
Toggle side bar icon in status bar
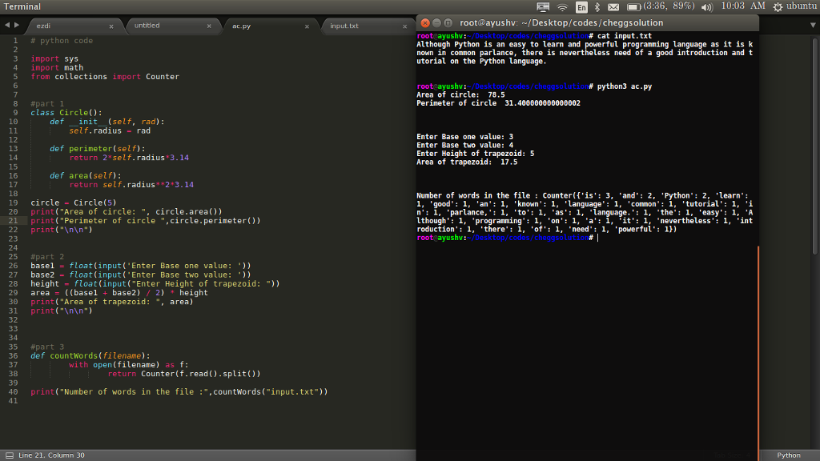point(9,455)
